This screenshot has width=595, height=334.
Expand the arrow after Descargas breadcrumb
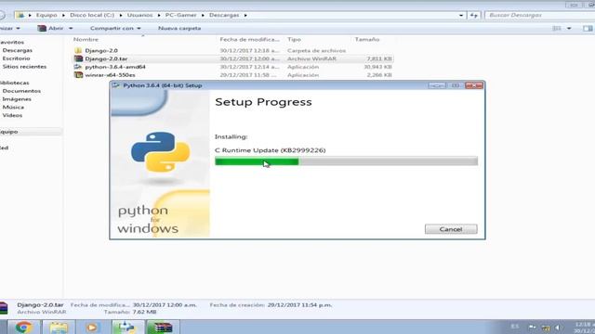click(245, 15)
